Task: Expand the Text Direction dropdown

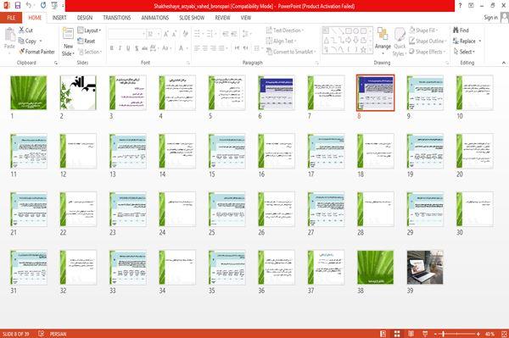Action: (285, 30)
